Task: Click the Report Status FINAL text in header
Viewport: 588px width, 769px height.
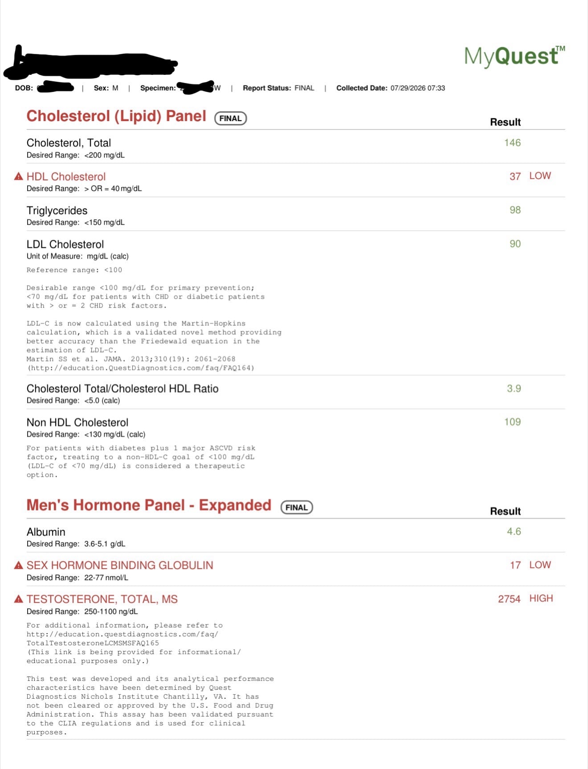Action: [278, 88]
